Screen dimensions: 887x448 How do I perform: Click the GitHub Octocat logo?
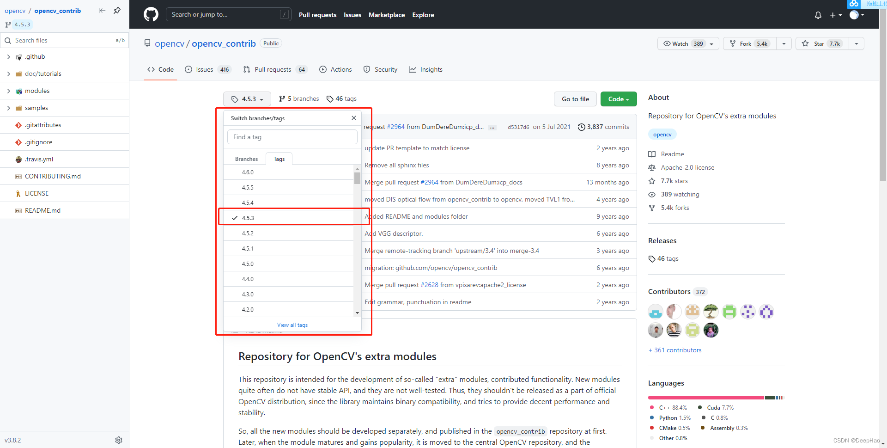click(x=151, y=14)
